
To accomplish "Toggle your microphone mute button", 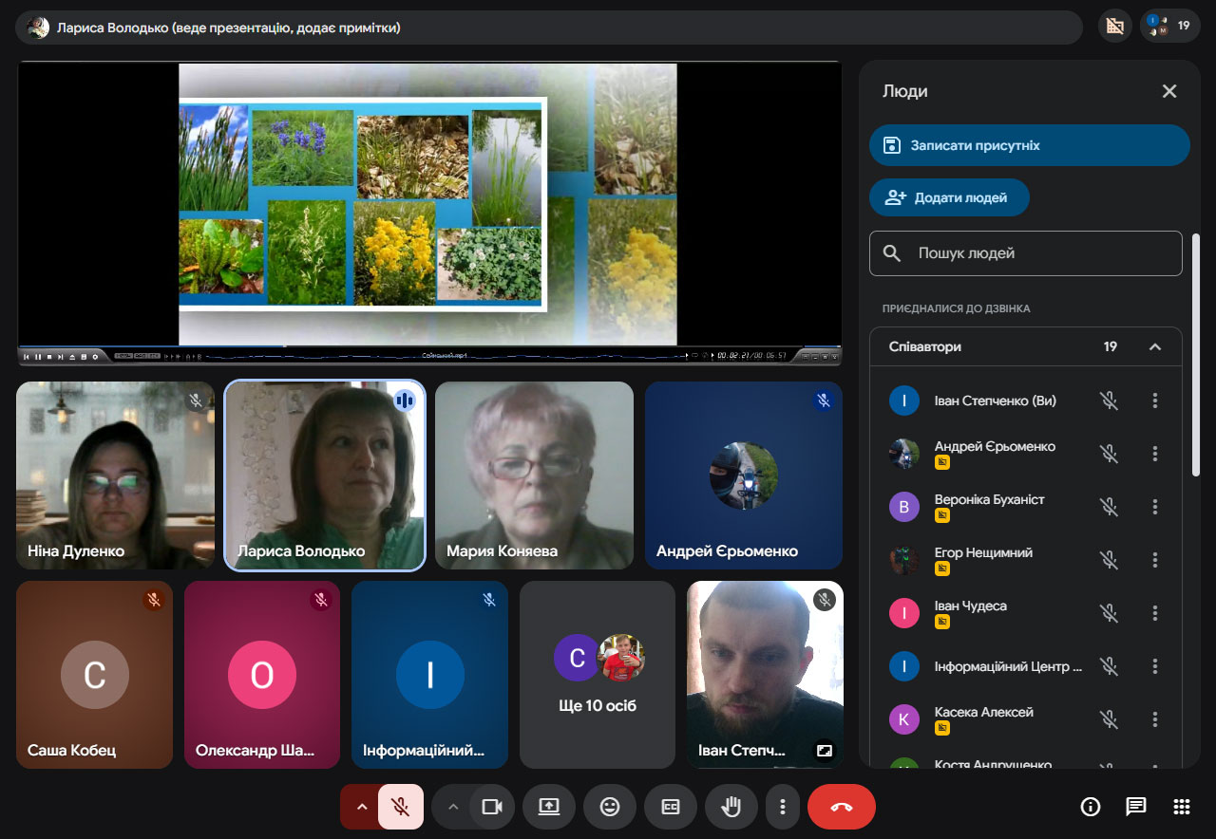I will point(401,807).
